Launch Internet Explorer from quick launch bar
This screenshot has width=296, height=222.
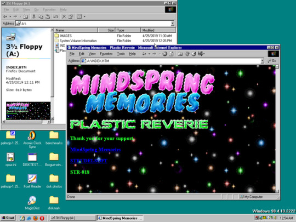point(29,218)
